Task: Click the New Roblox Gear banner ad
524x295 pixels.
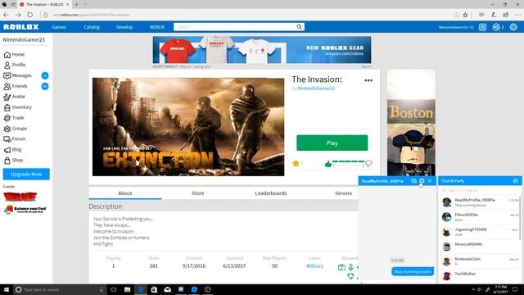Action: click(x=262, y=50)
